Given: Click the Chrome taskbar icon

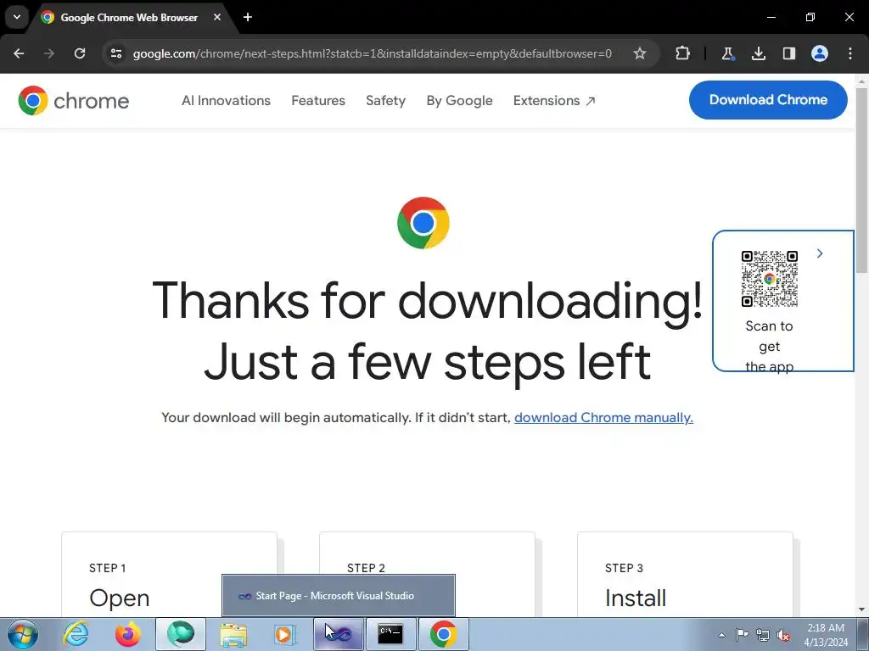Looking at the screenshot, I should (443, 634).
